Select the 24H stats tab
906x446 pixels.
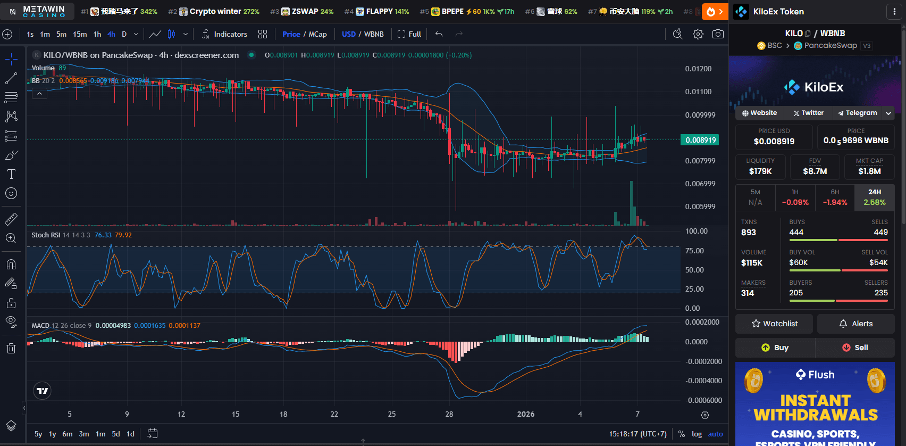tap(875, 197)
